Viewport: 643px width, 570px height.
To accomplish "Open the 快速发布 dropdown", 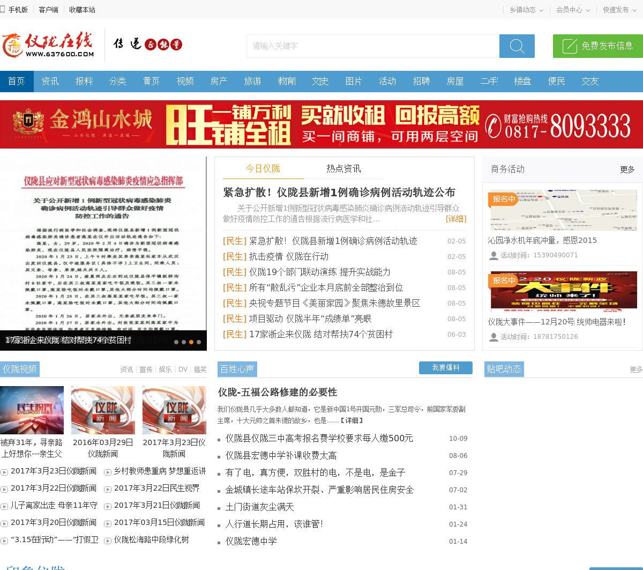I will [x=619, y=10].
